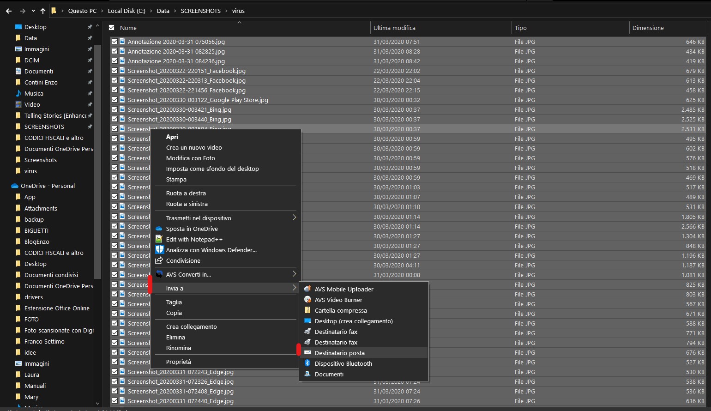Navigate to SCREENSHOTS in the address breadcrumb

200,11
